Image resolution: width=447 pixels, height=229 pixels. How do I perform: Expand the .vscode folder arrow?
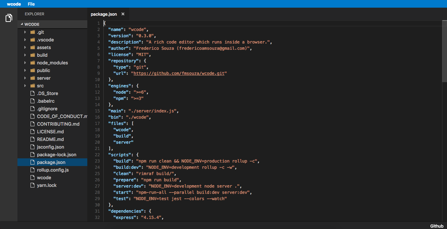pos(25,40)
